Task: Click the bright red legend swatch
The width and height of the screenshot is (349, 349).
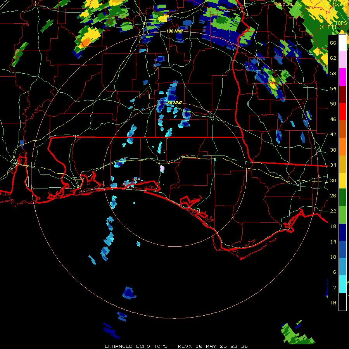Action: tap(342, 112)
